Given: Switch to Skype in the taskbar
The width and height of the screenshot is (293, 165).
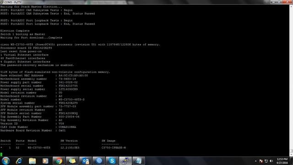Looking at the screenshot, I should [x=112, y=161].
